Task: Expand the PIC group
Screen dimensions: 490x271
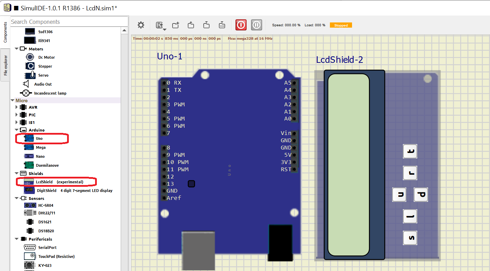Action: pyautogui.click(x=17, y=115)
